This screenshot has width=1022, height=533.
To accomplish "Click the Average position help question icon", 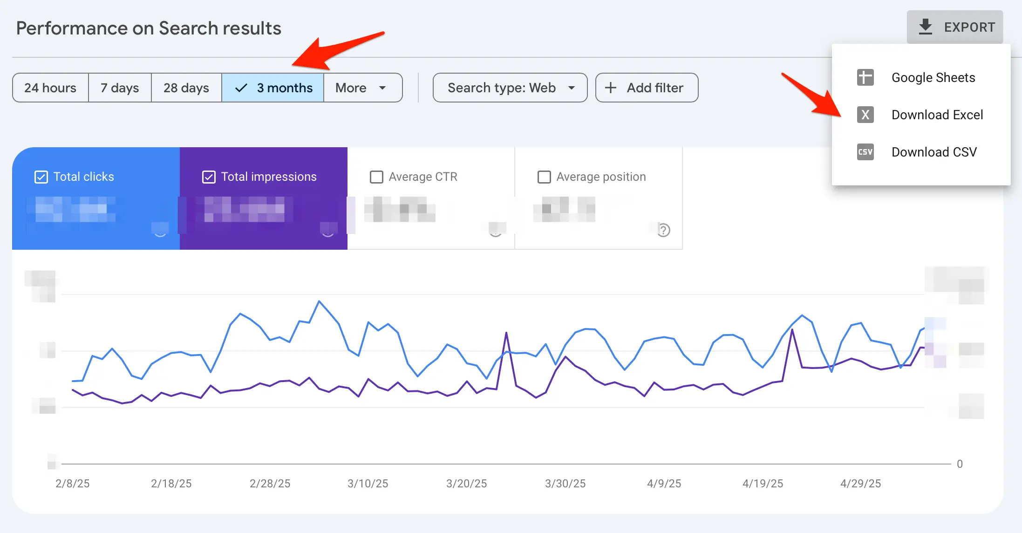I will coord(664,230).
